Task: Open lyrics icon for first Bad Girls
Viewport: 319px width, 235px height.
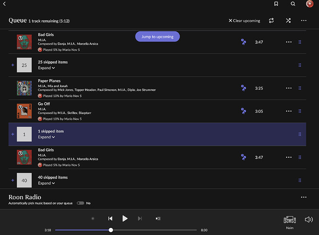Action: pyautogui.click(x=243, y=42)
